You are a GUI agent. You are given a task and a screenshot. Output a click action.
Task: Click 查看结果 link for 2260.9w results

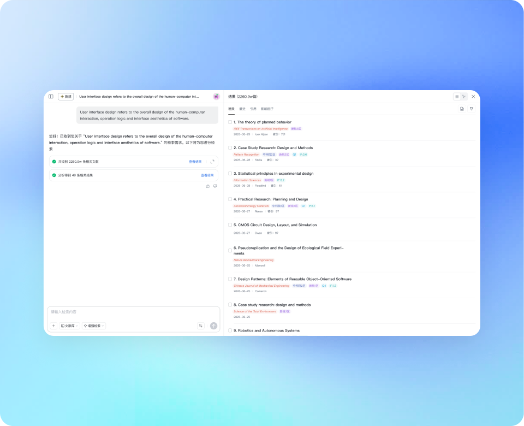(195, 162)
